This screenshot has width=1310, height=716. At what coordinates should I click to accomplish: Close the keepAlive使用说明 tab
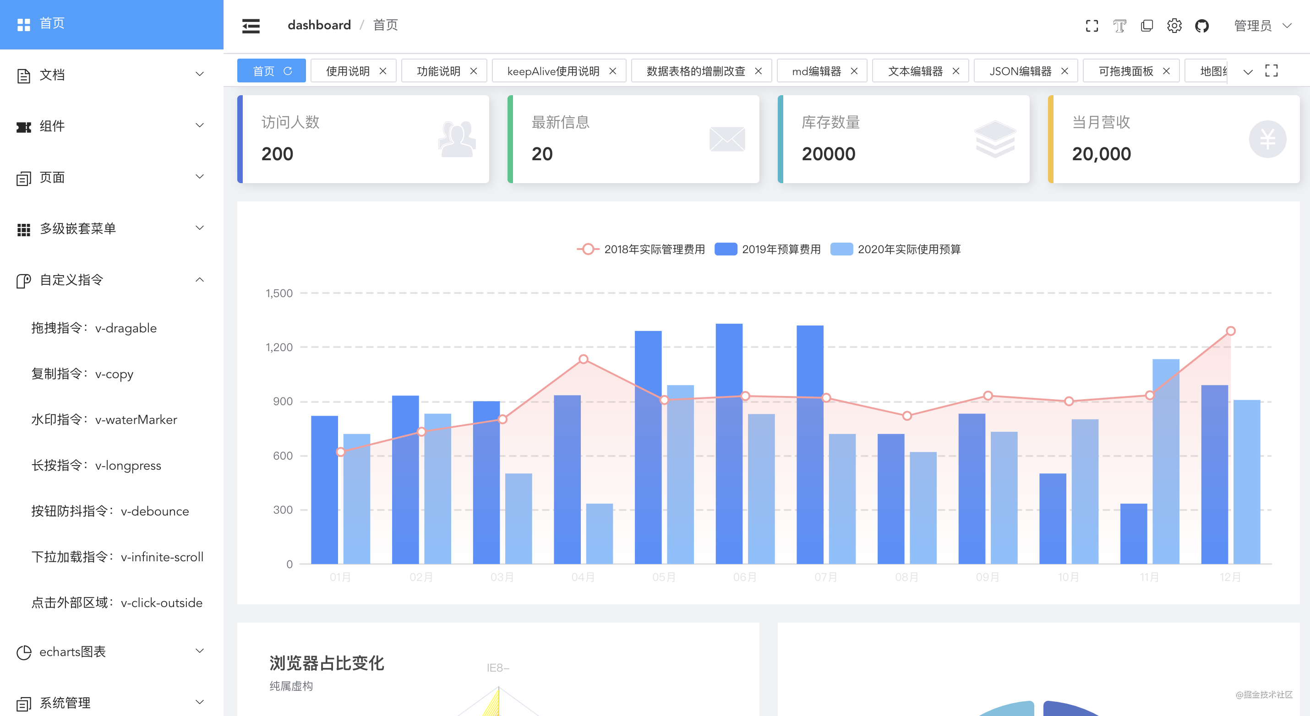click(x=613, y=71)
